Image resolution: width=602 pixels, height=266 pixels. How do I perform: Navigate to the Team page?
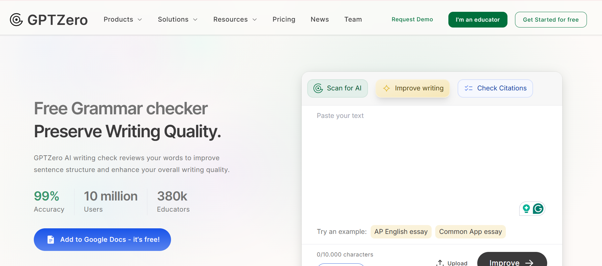point(353,20)
